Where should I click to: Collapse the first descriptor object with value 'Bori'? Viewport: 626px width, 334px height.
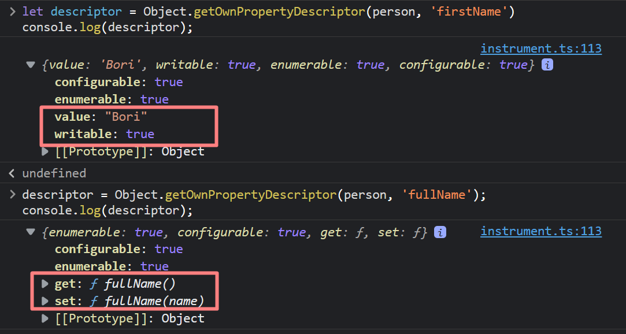point(31,65)
